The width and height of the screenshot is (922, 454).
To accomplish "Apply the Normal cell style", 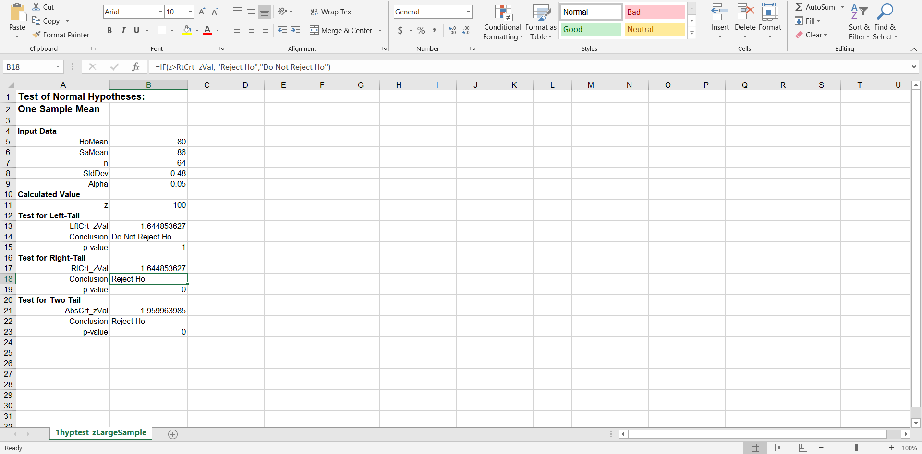I will tap(591, 12).
